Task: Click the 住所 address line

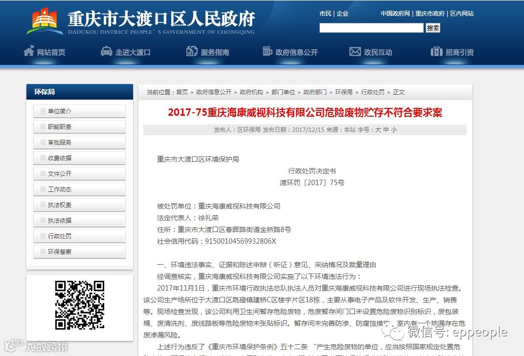Action: [224, 230]
